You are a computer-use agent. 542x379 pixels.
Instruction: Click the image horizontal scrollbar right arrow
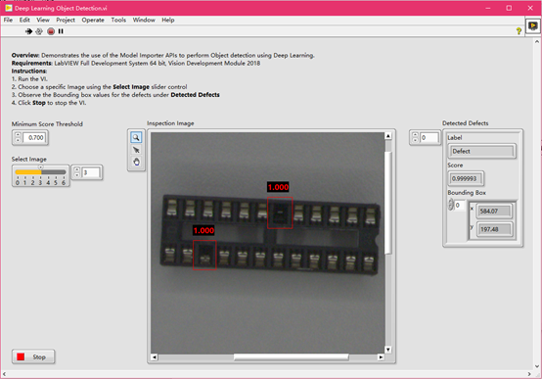point(381,357)
